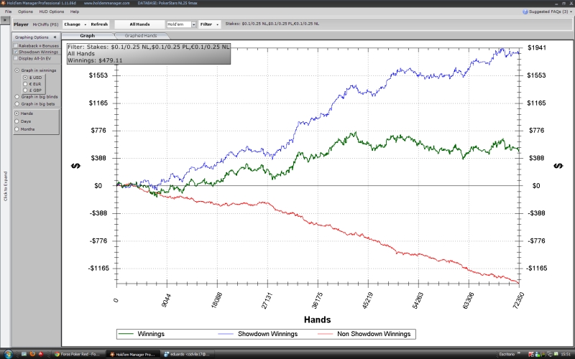Open the Change player dropdown

(75, 24)
